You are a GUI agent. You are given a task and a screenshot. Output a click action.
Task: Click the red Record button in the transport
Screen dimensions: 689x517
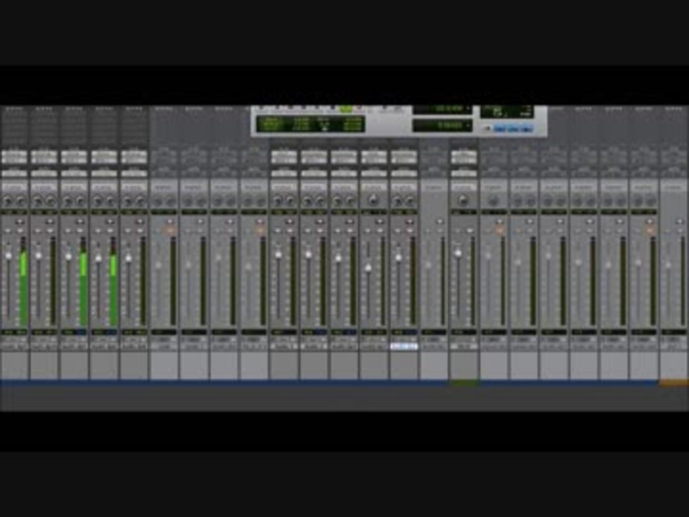click(x=358, y=108)
